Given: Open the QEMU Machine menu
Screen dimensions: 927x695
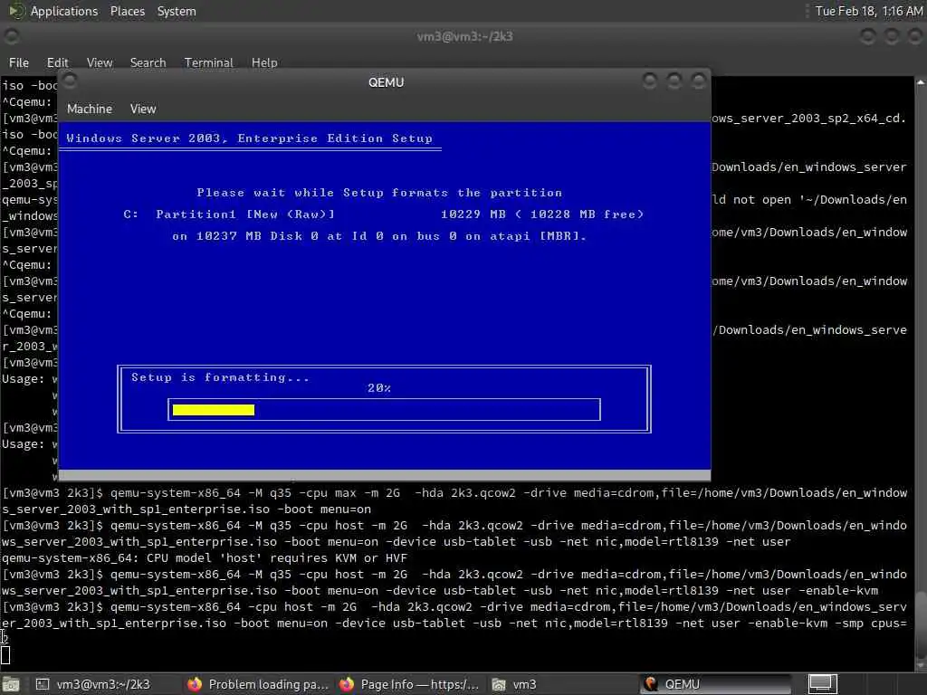Looking at the screenshot, I should [90, 109].
